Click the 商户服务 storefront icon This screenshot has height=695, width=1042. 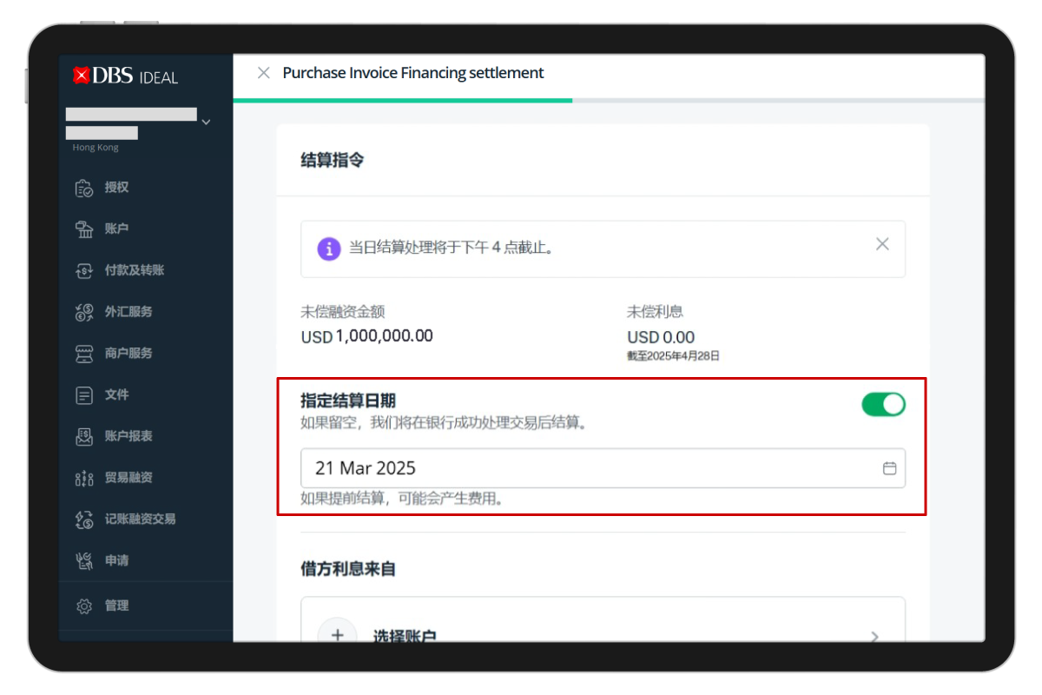click(x=84, y=354)
